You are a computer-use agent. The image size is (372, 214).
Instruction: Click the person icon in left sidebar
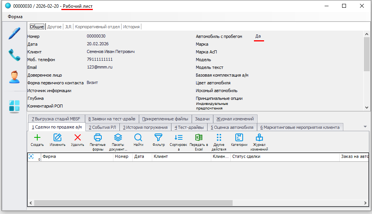(14, 77)
